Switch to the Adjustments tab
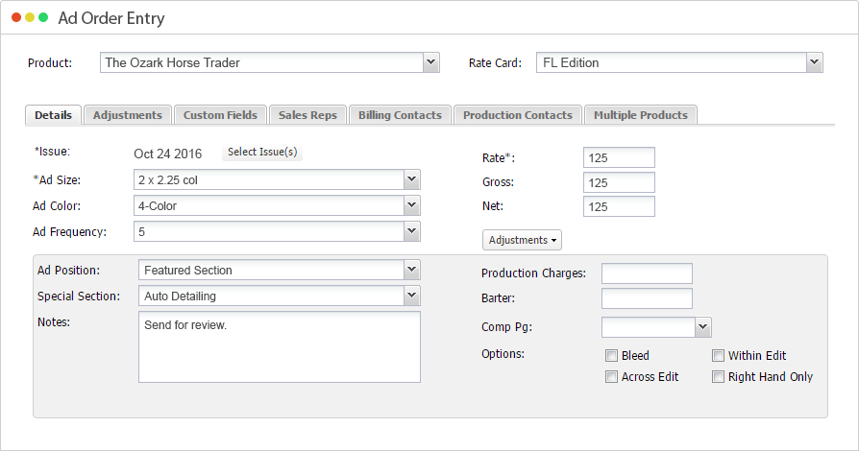This screenshot has height=451, width=859. [x=128, y=115]
